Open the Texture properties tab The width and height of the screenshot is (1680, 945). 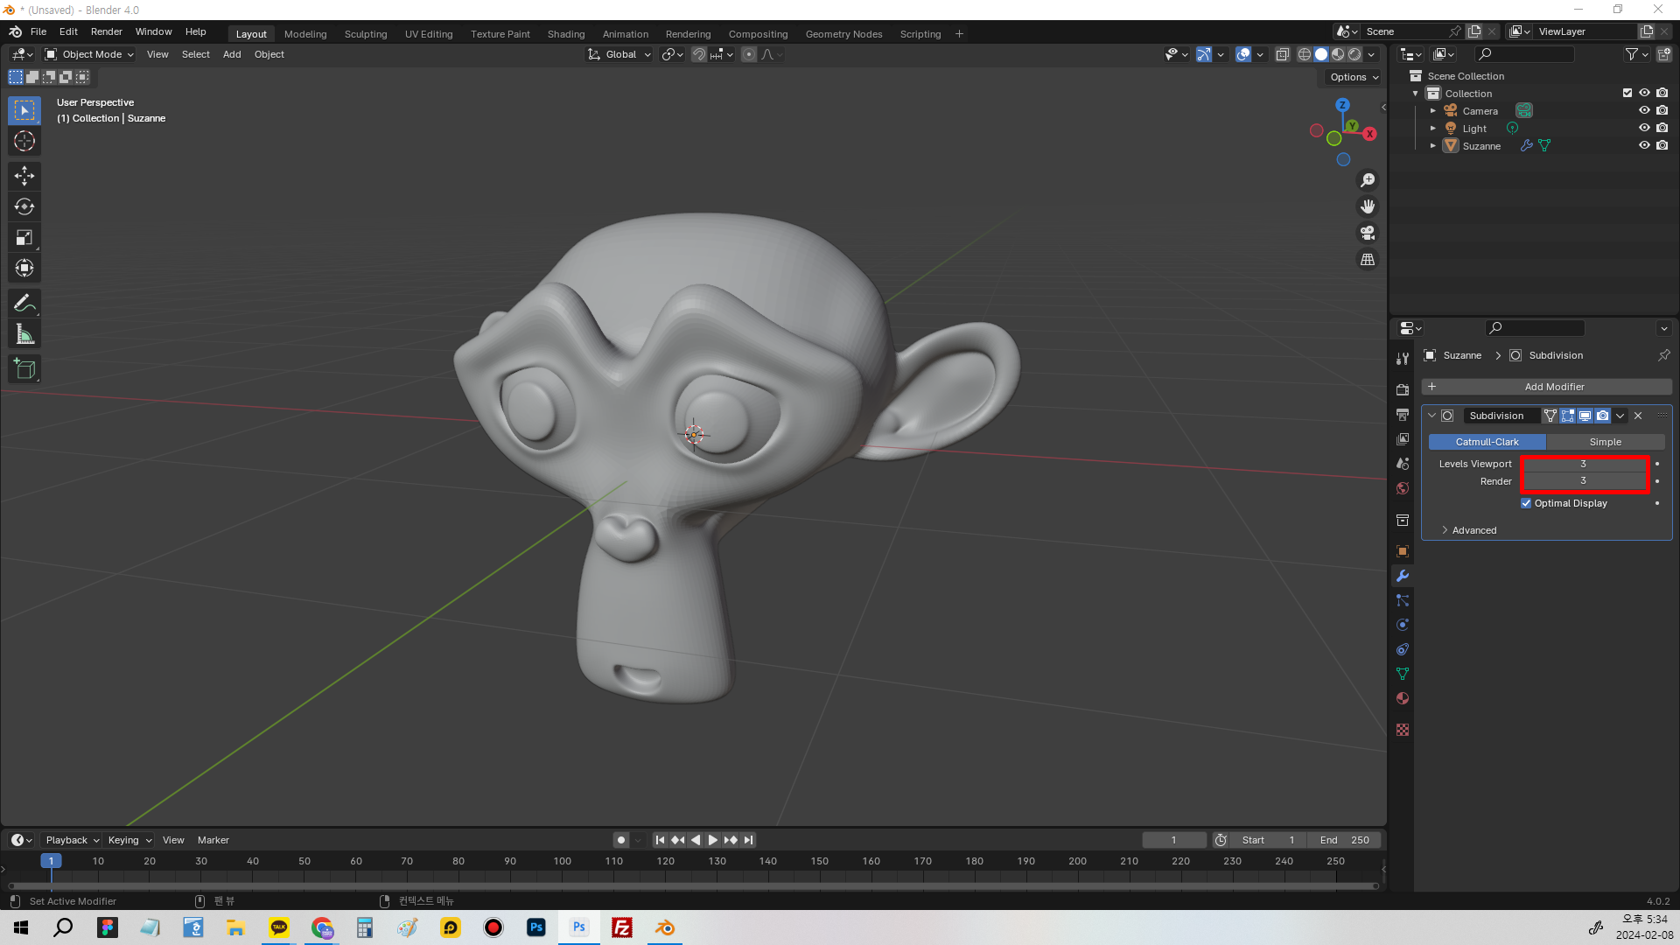click(1403, 730)
